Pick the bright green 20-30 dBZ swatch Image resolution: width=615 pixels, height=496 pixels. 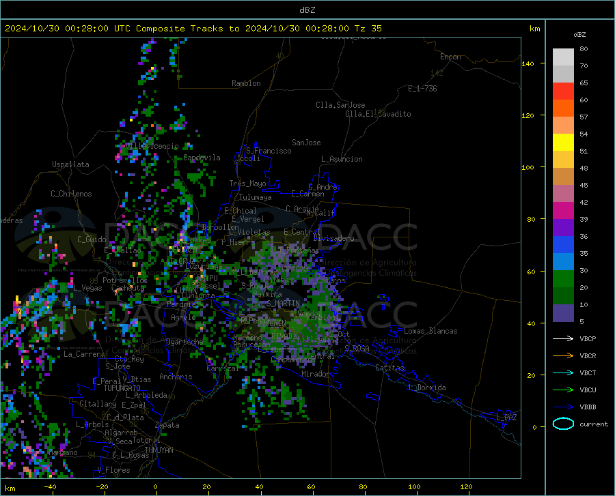click(x=563, y=279)
